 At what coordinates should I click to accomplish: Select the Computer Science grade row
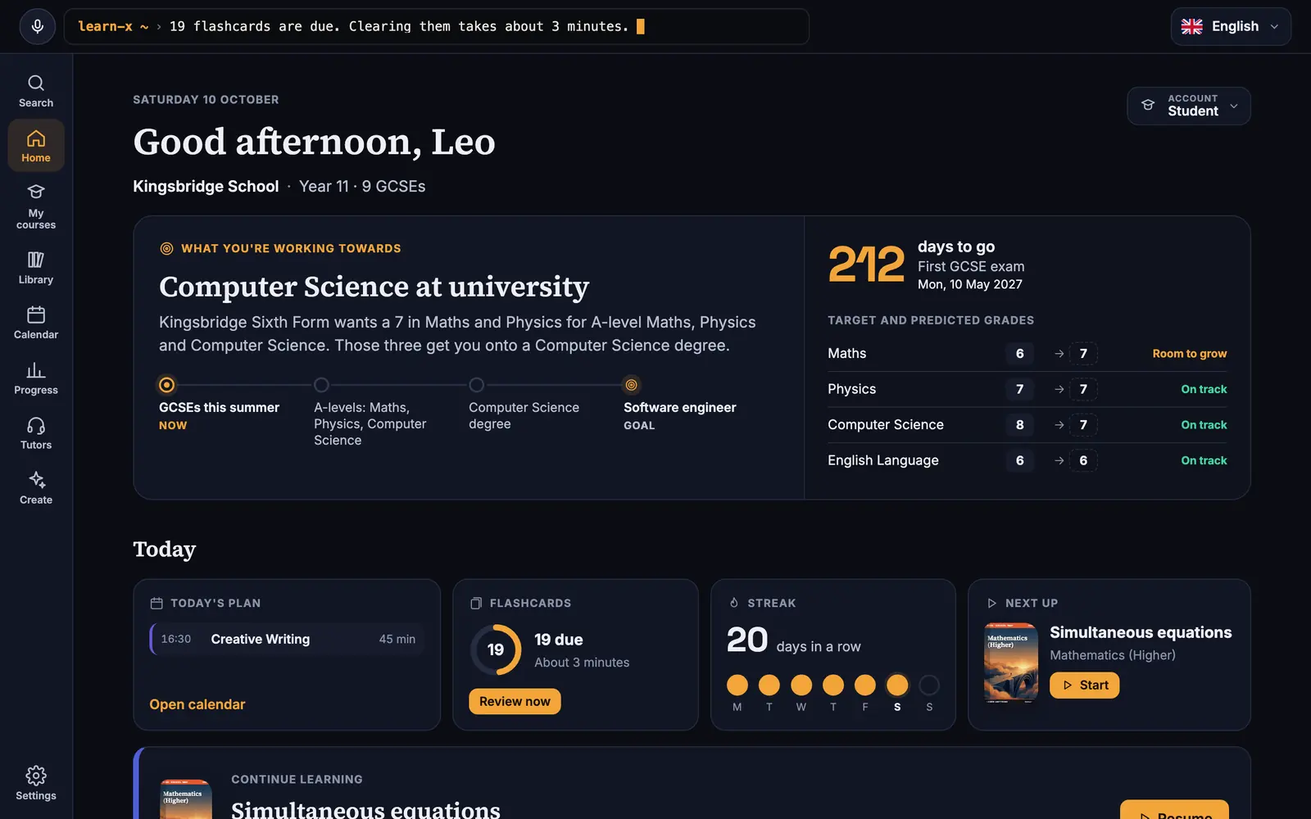click(x=1027, y=425)
